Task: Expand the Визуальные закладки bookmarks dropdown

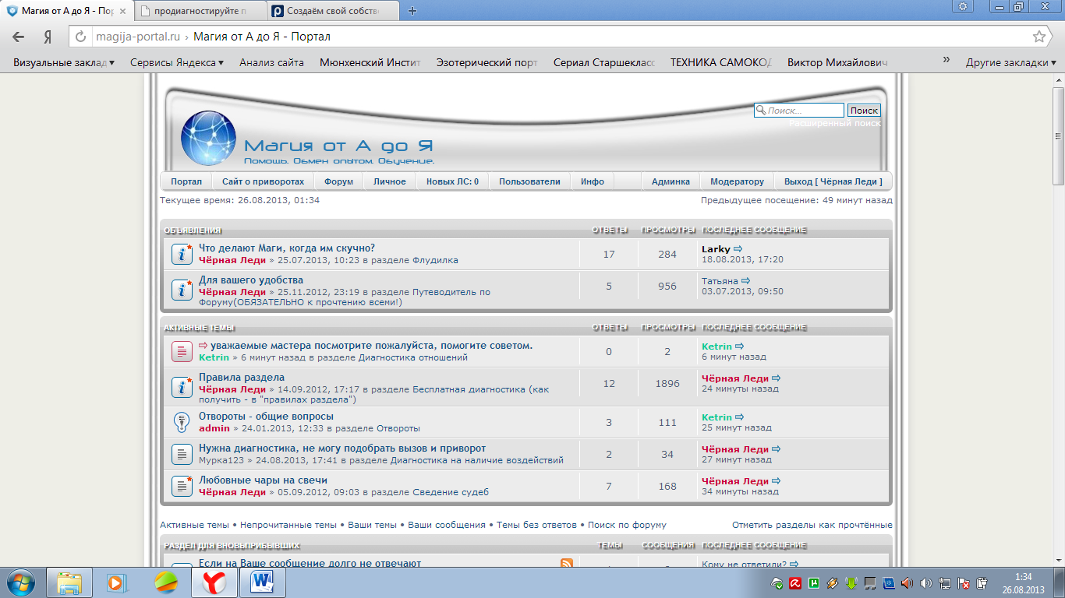Action: 64,63
